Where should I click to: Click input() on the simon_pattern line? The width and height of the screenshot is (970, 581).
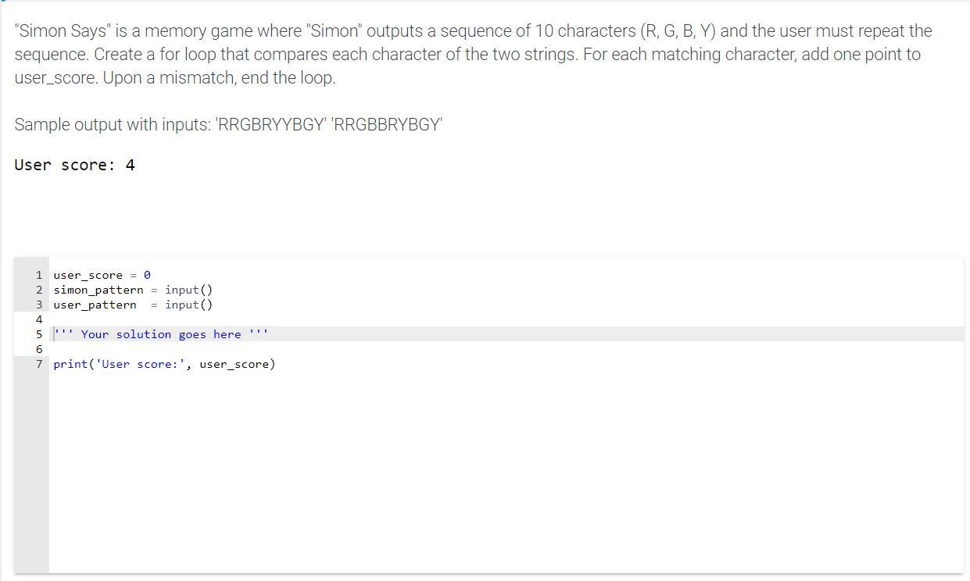click(188, 290)
